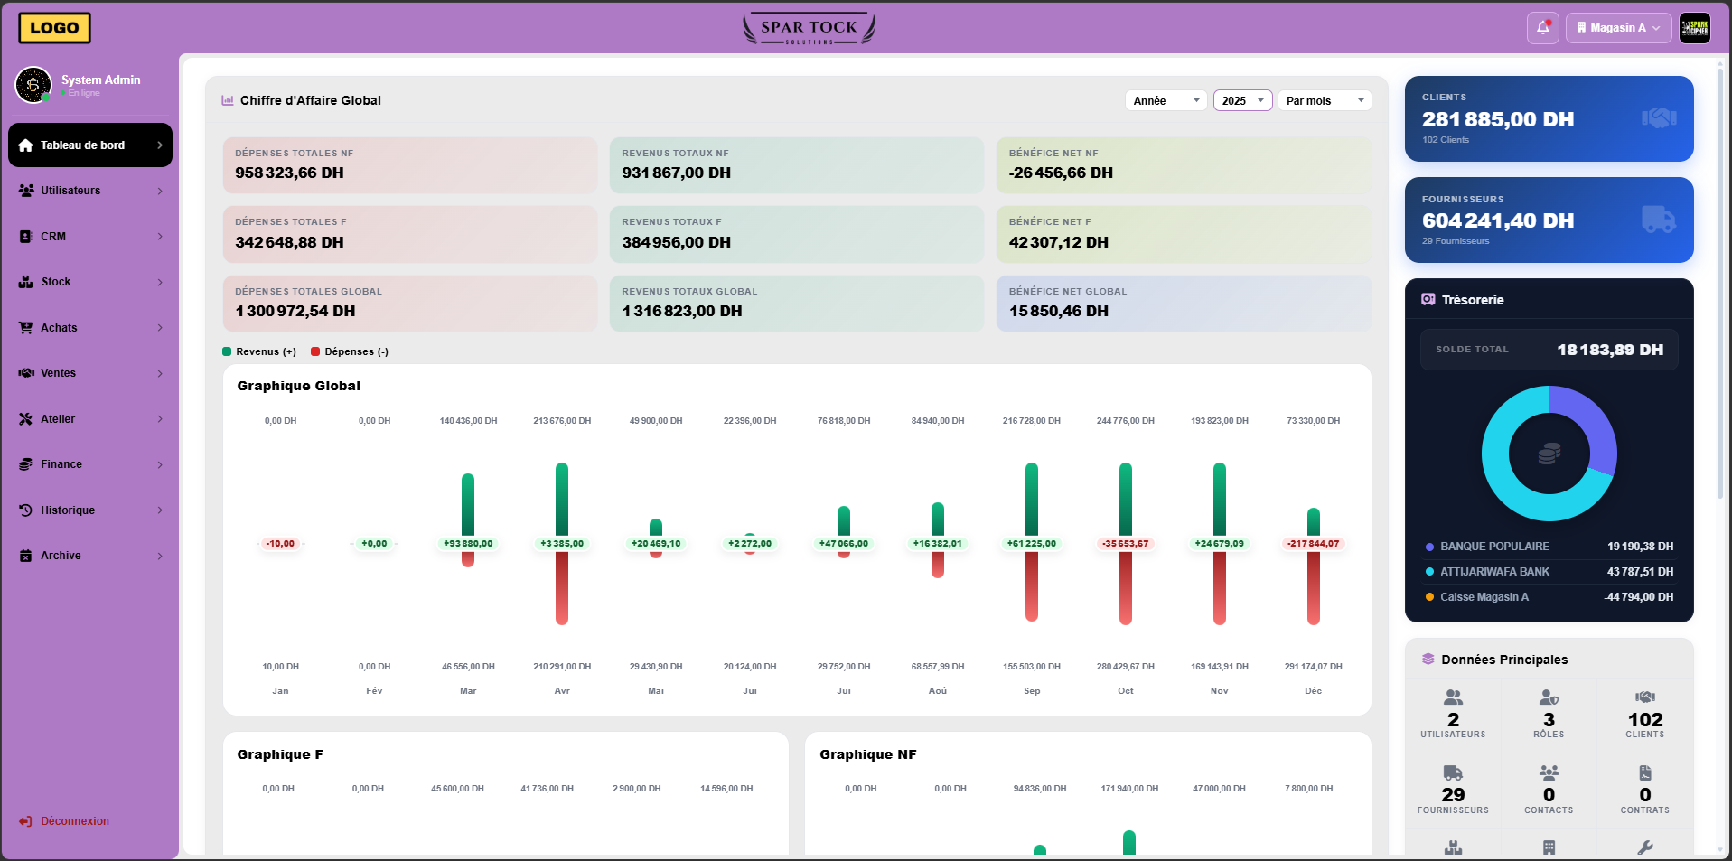Click the Atelier tools icon
This screenshot has height=861, width=1732.
(25, 419)
